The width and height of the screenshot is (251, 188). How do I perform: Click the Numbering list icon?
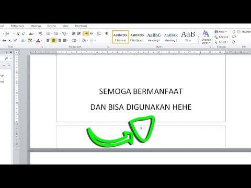point(56,33)
